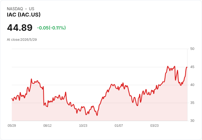Image resolution: width=202 pixels, height=140 pixels.
Task: Click the 30 price axis label
Action: pos(192,121)
